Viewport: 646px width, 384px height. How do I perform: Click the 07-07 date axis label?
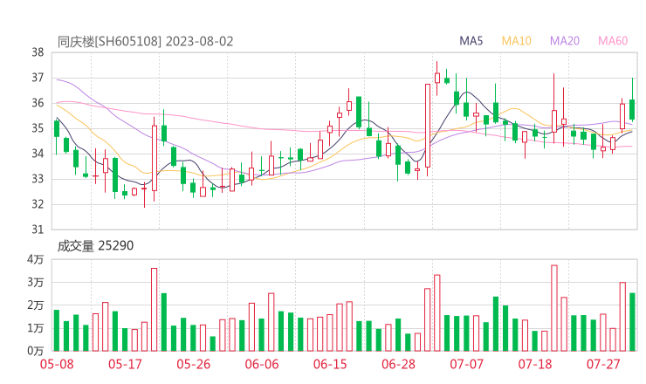(x=466, y=364)
